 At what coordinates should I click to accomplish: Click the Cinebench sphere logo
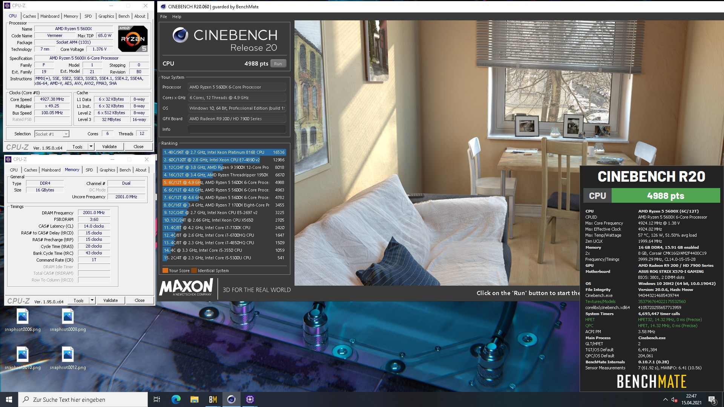click(180, 35)
